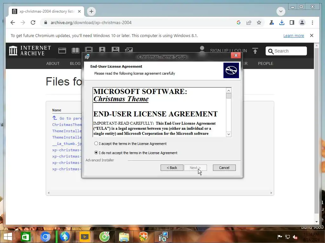Click the share page icon
The image size is (325, 243).
(x=249, y=22)
